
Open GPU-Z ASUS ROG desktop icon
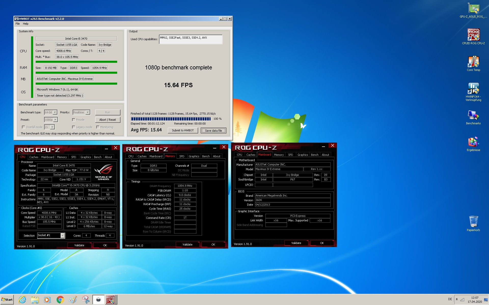473,11
